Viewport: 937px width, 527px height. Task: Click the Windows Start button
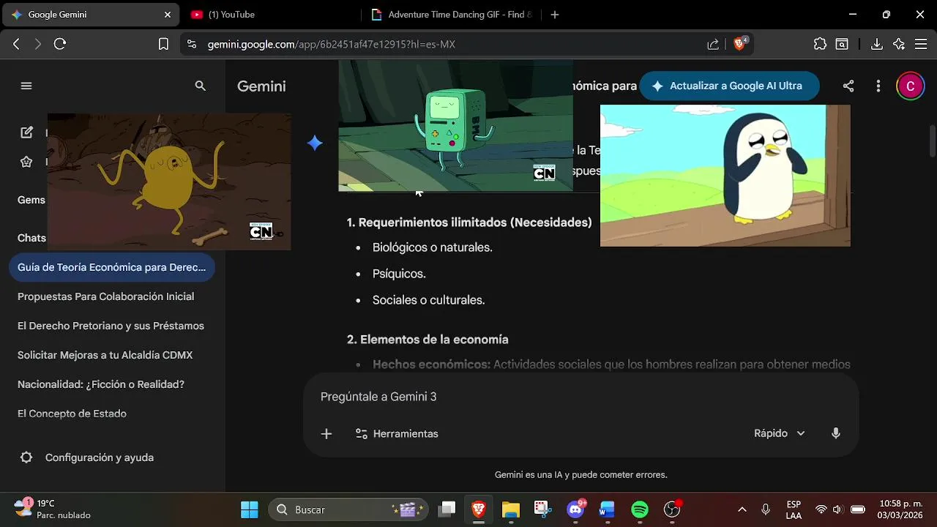click(250, 509)
